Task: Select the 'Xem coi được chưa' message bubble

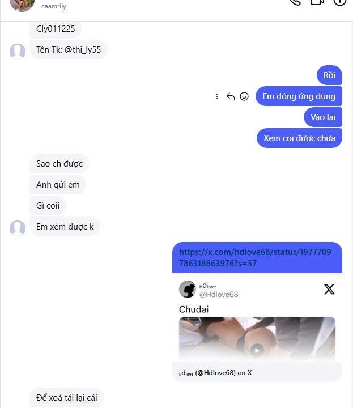Action: [299, 138]
